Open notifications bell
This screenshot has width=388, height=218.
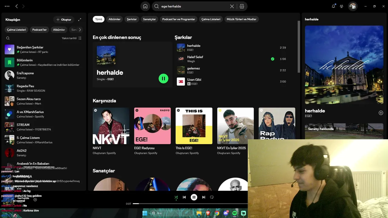click(x=333, y=6)
